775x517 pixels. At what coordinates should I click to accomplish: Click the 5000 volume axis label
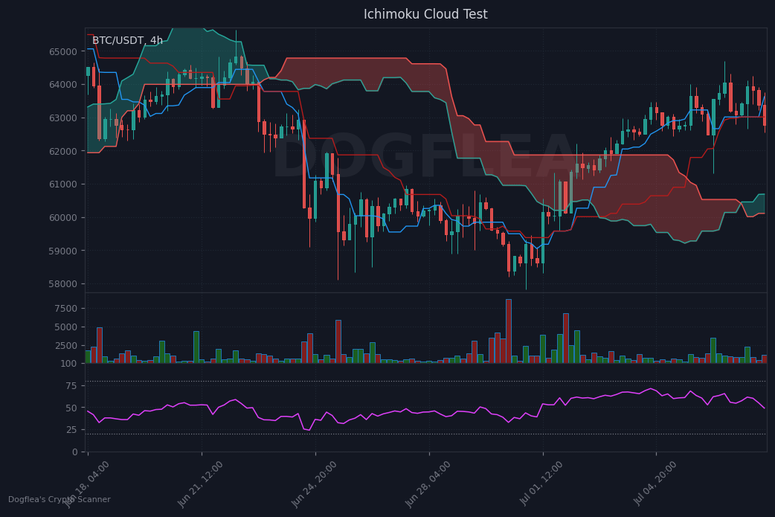[66, 327]
